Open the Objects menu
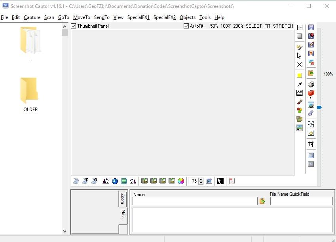The image size is (336, 242). (x=188, y=17)
